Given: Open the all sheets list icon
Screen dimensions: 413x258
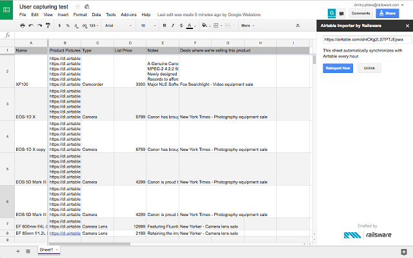Looking at the screenshot, I should (28, 251).
